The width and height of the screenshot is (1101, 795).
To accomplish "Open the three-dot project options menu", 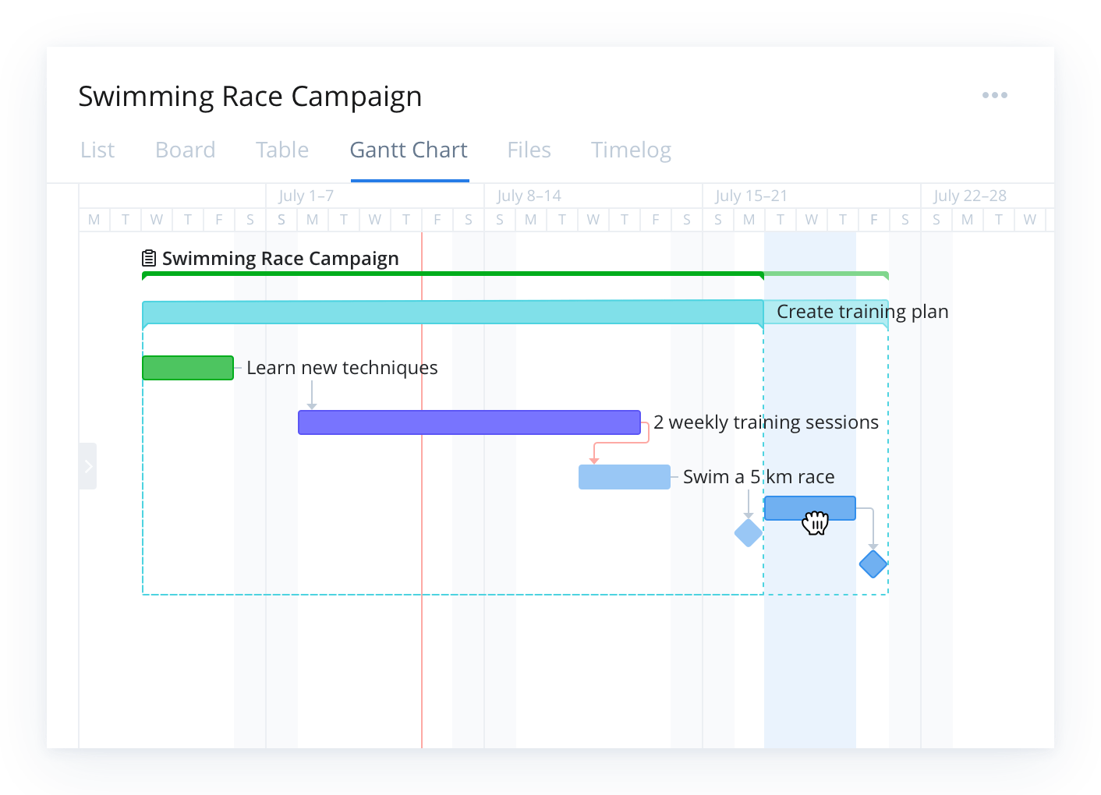I will coord(995,95).
